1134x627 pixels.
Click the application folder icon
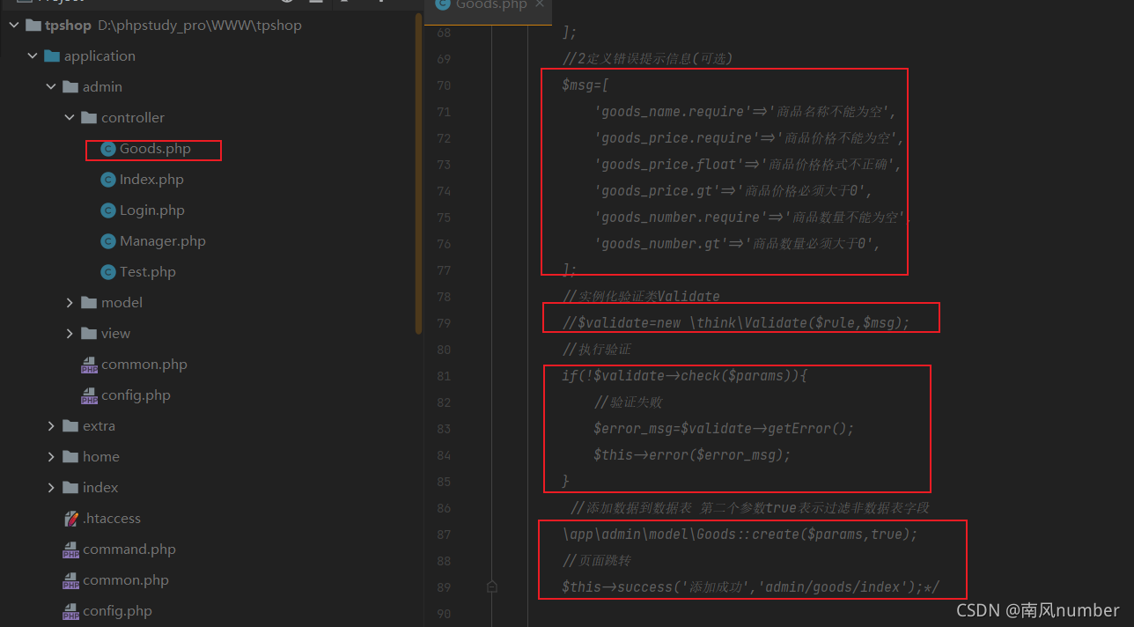pos(52,56)
